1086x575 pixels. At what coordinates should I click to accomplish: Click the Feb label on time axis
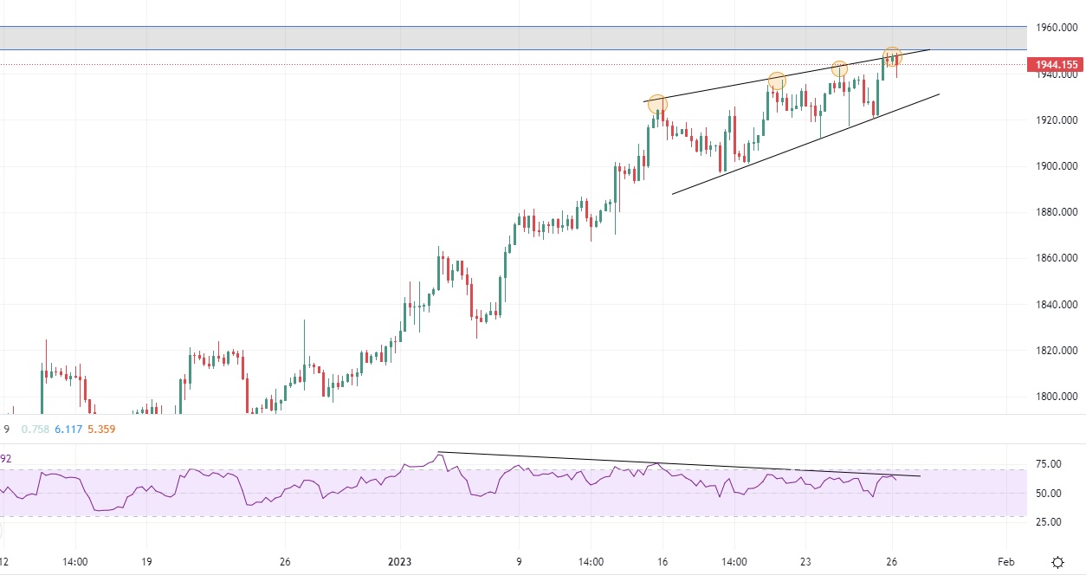1005,561
